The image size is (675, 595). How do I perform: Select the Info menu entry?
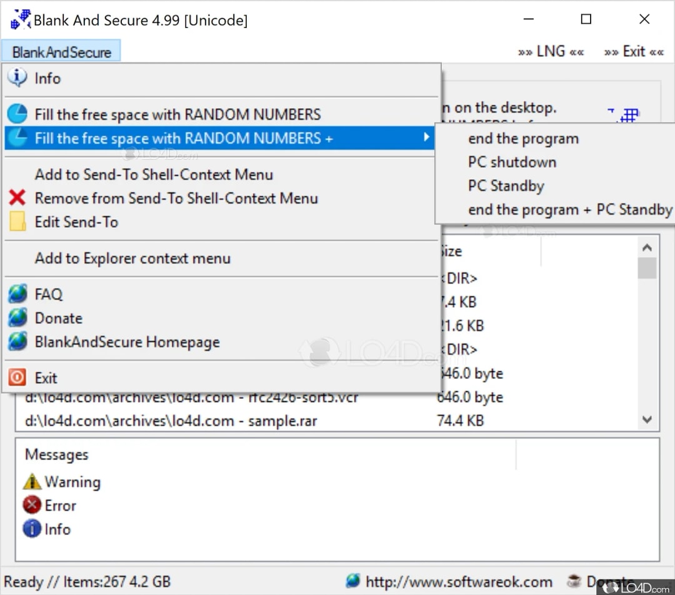click(x=222, y=78)
